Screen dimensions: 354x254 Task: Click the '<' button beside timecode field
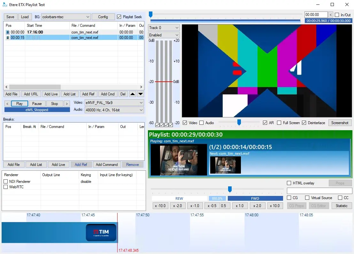point(331,15)
